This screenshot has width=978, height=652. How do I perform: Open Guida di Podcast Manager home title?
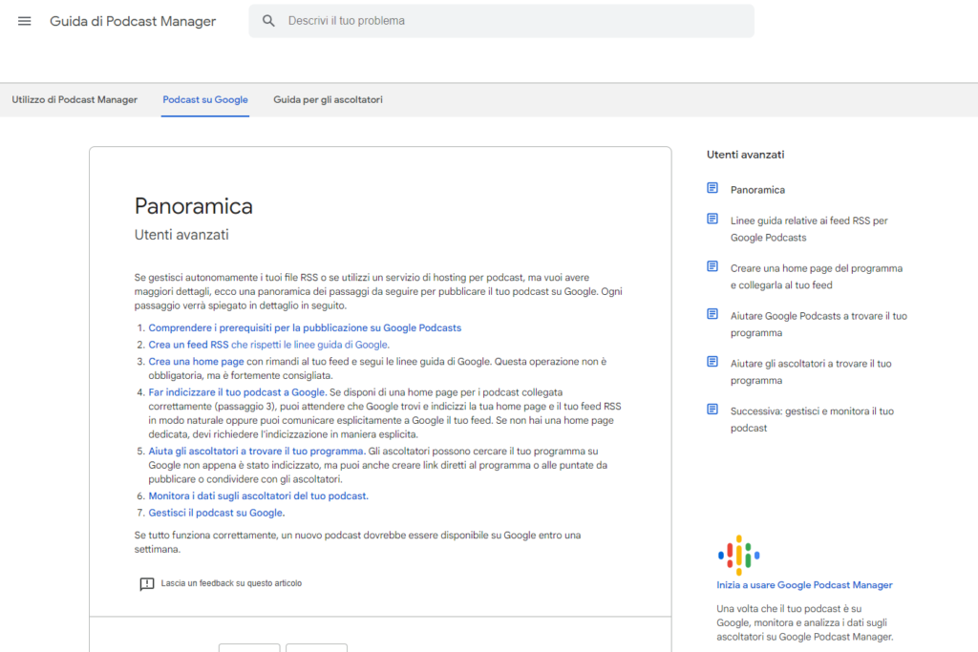133,21
